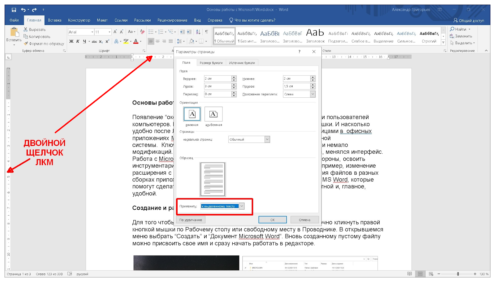Click the Найти (Find) search icon
Viewport: 495px width, 282px height.
coord(452,29)
